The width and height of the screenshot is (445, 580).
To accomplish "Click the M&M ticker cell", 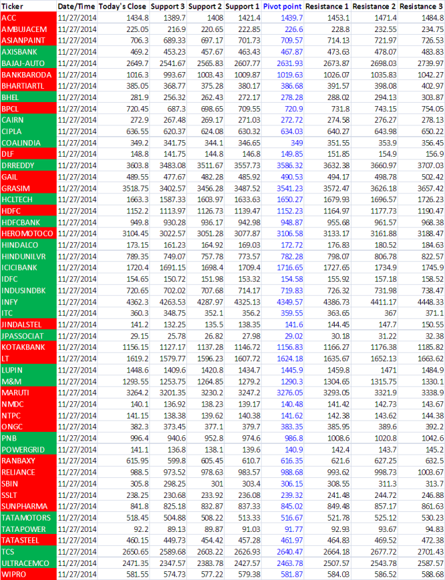I will point(28,381).
